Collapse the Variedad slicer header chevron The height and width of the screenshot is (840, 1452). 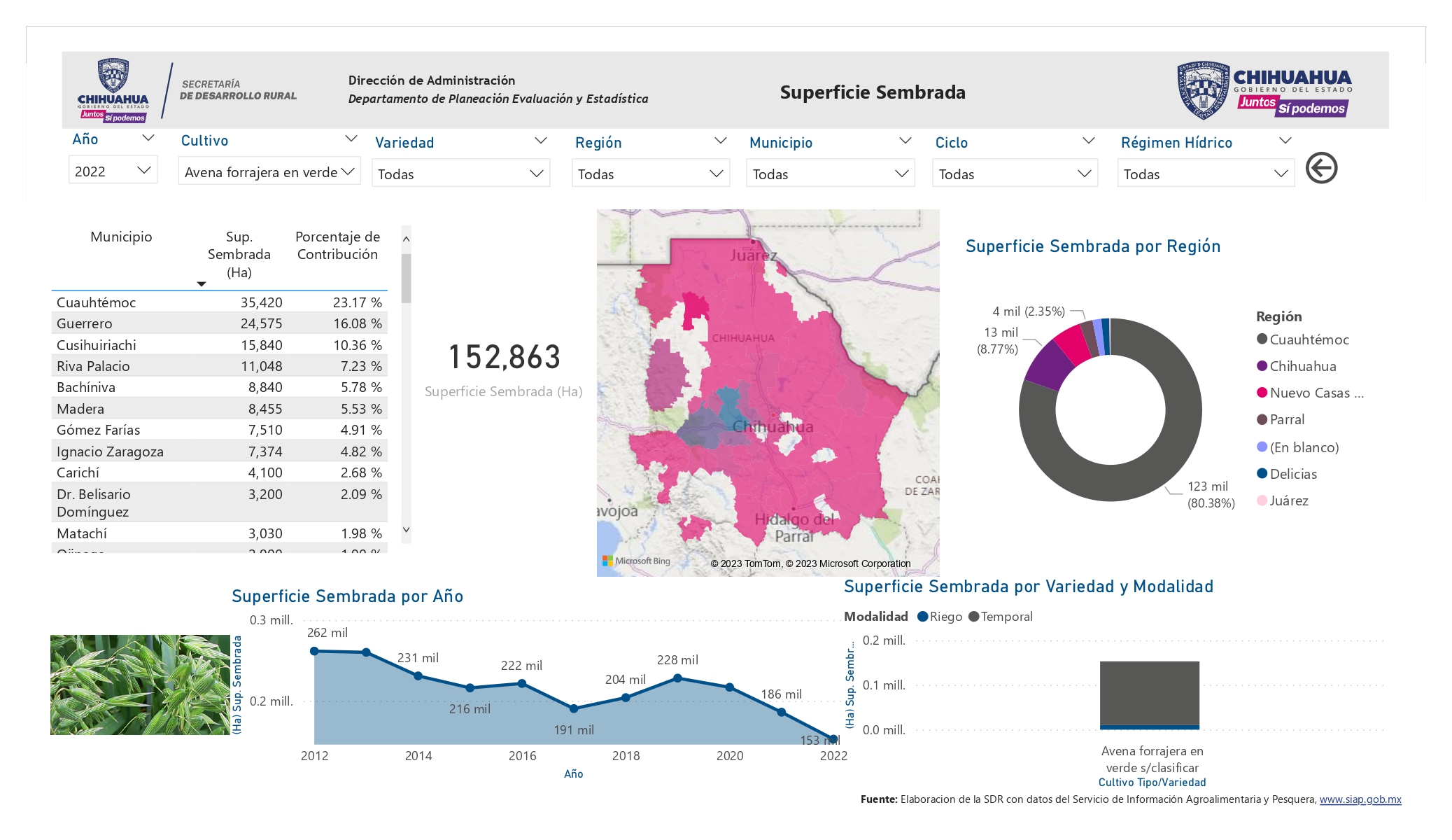[540, 141]
